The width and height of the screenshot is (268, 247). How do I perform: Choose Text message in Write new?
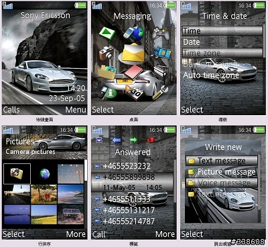tap(222, 161)
